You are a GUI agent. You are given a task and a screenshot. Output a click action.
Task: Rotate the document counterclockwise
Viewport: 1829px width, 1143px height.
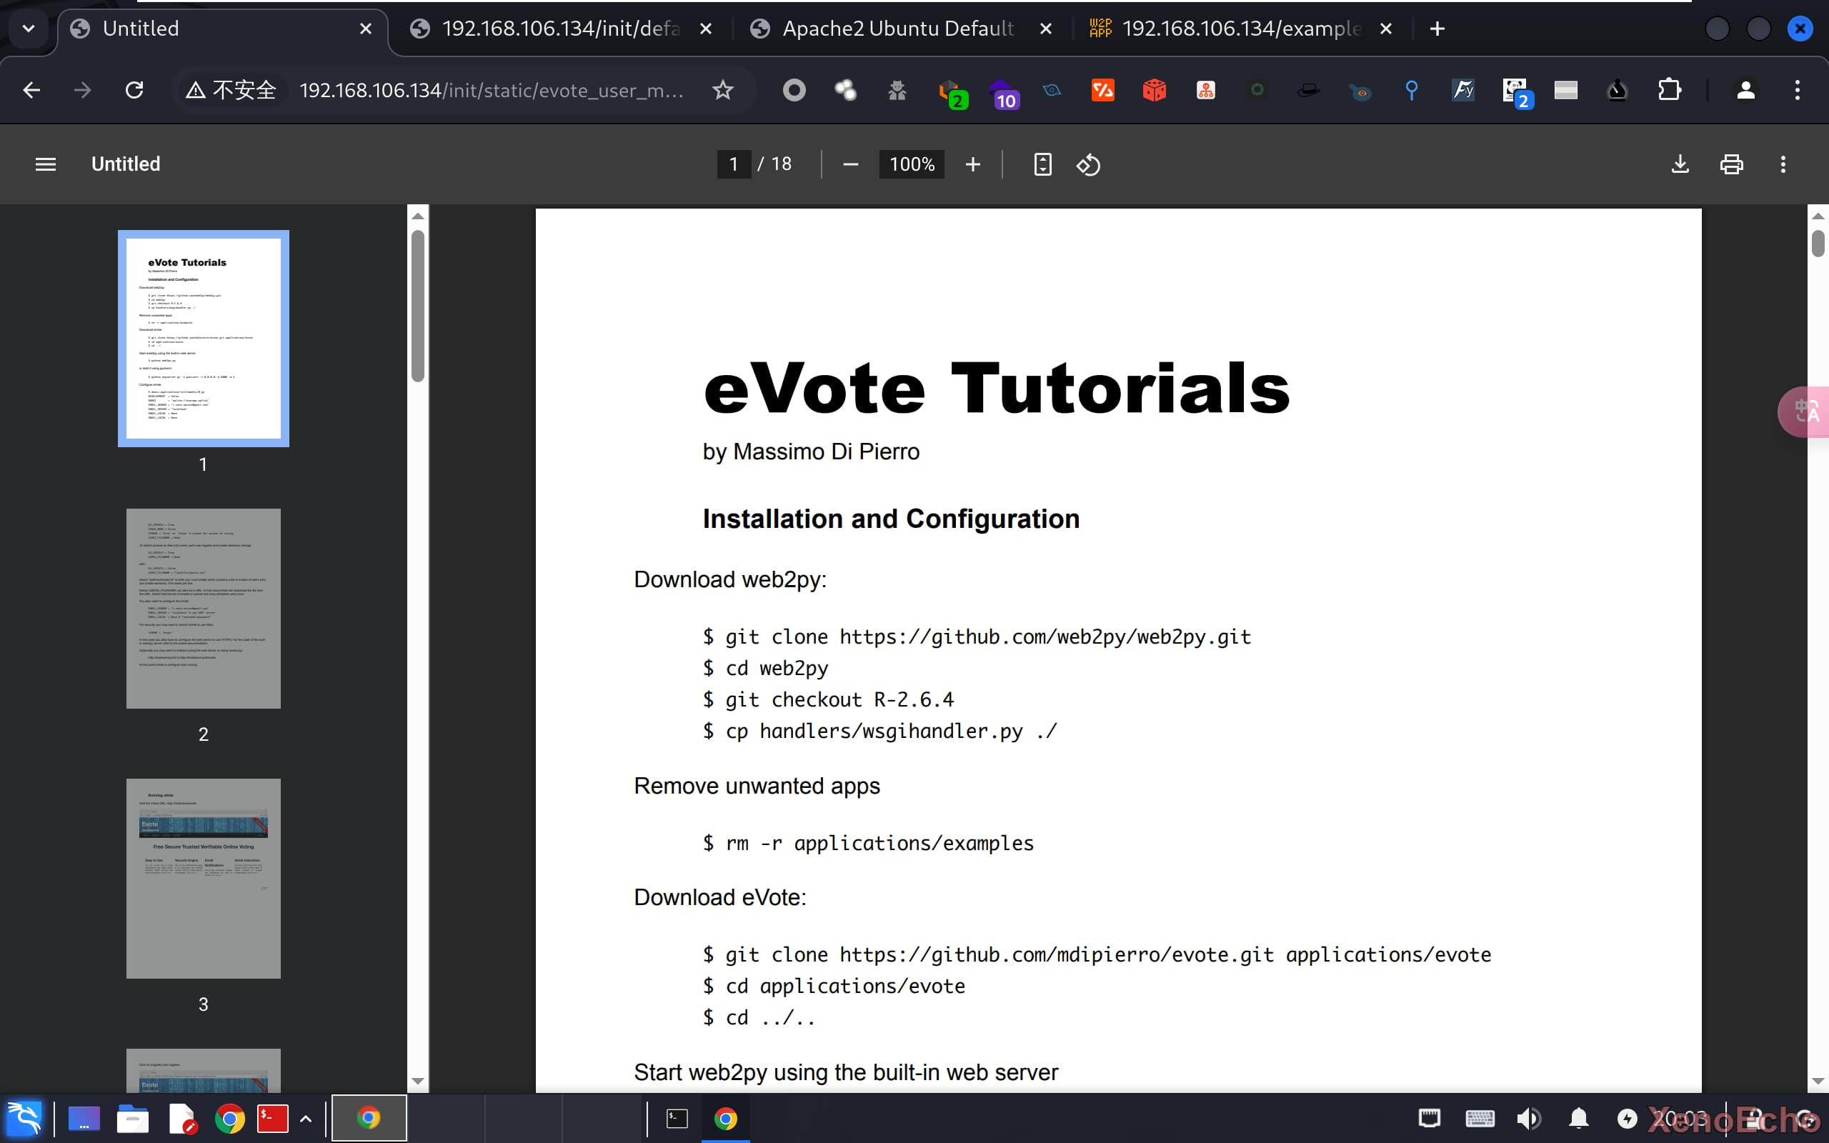coord(1087,164)
